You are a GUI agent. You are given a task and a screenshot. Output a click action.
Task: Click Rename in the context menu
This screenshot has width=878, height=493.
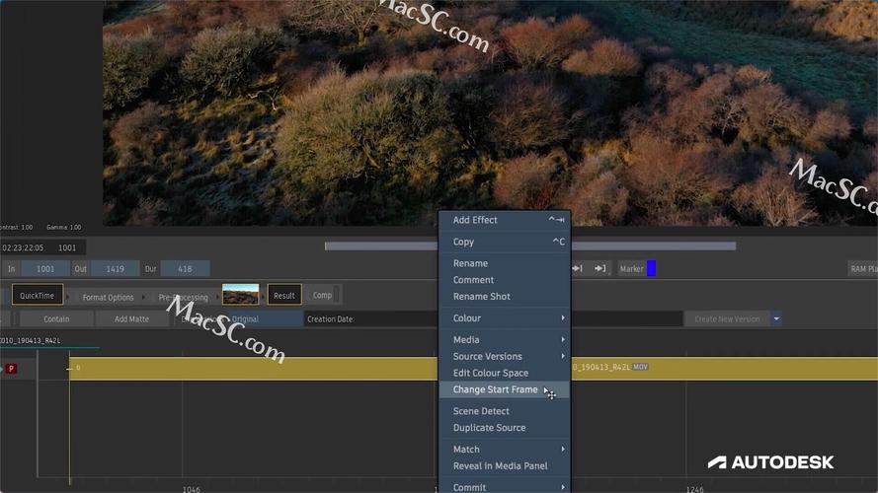(x=504, y=263)
